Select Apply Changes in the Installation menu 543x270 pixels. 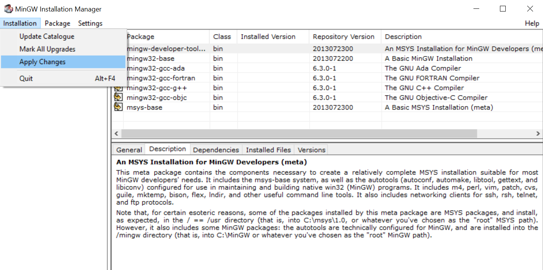(x=63, y=62)
